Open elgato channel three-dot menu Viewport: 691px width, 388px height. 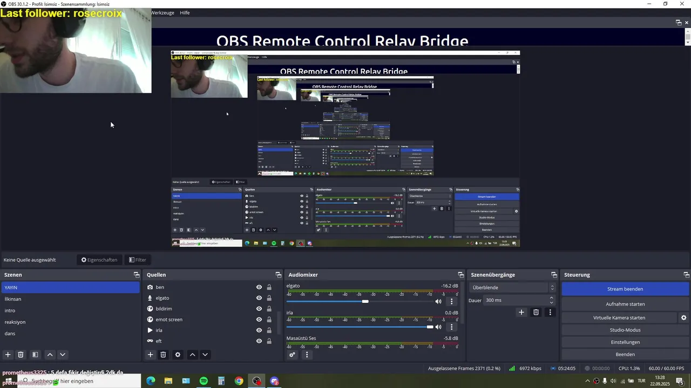click(452, 301)
